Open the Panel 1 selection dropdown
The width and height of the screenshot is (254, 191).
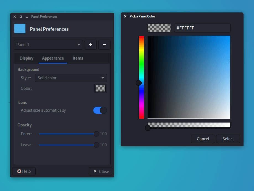tap(48, 45)
